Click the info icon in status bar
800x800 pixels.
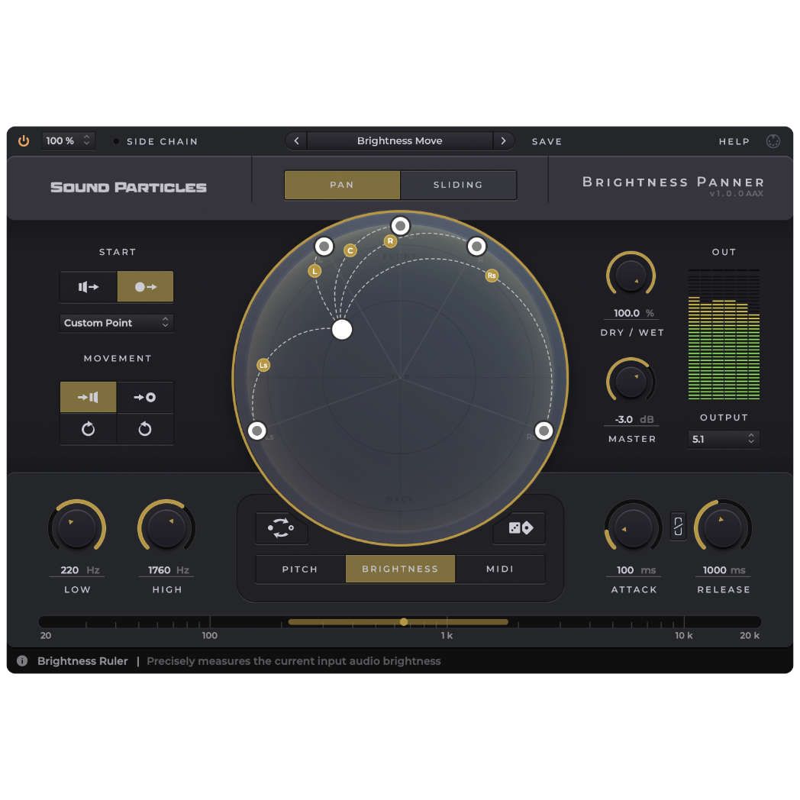point(22,661)
